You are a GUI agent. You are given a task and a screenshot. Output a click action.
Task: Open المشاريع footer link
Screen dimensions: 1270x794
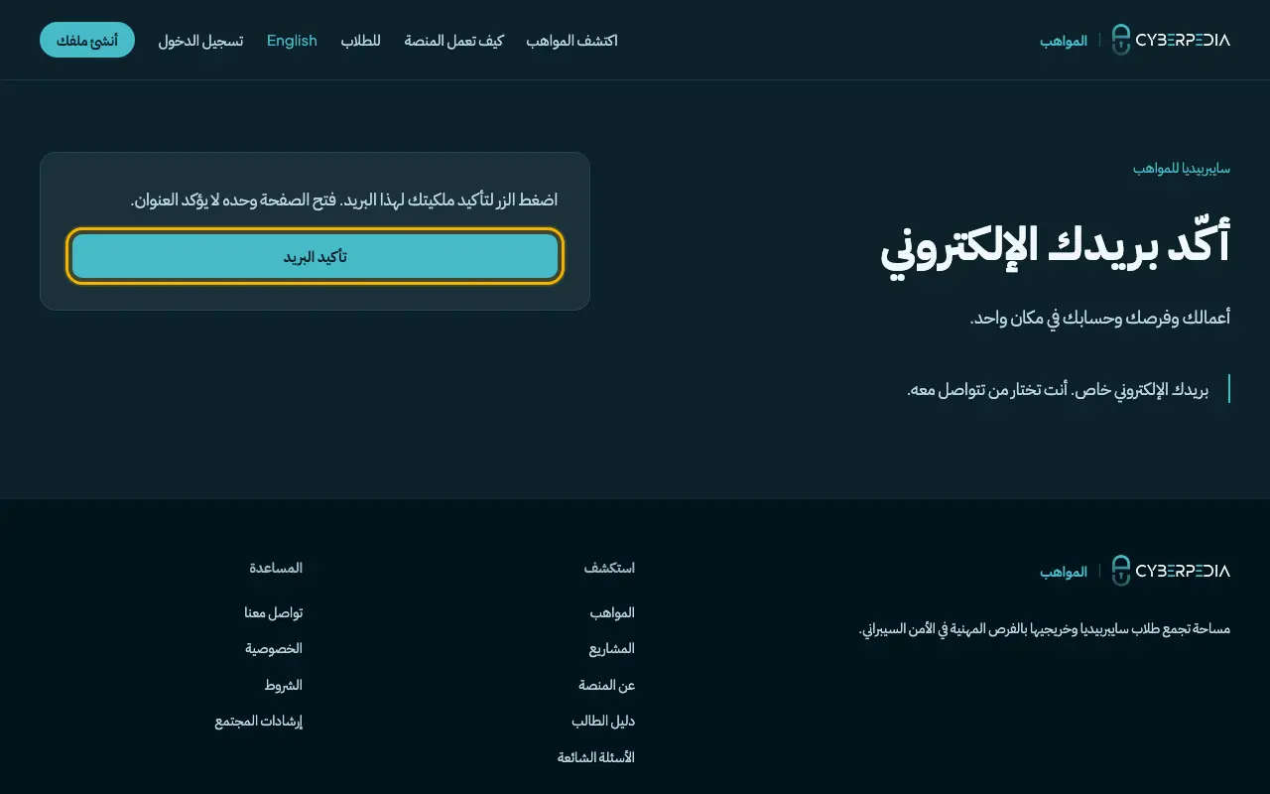(612, 649)
